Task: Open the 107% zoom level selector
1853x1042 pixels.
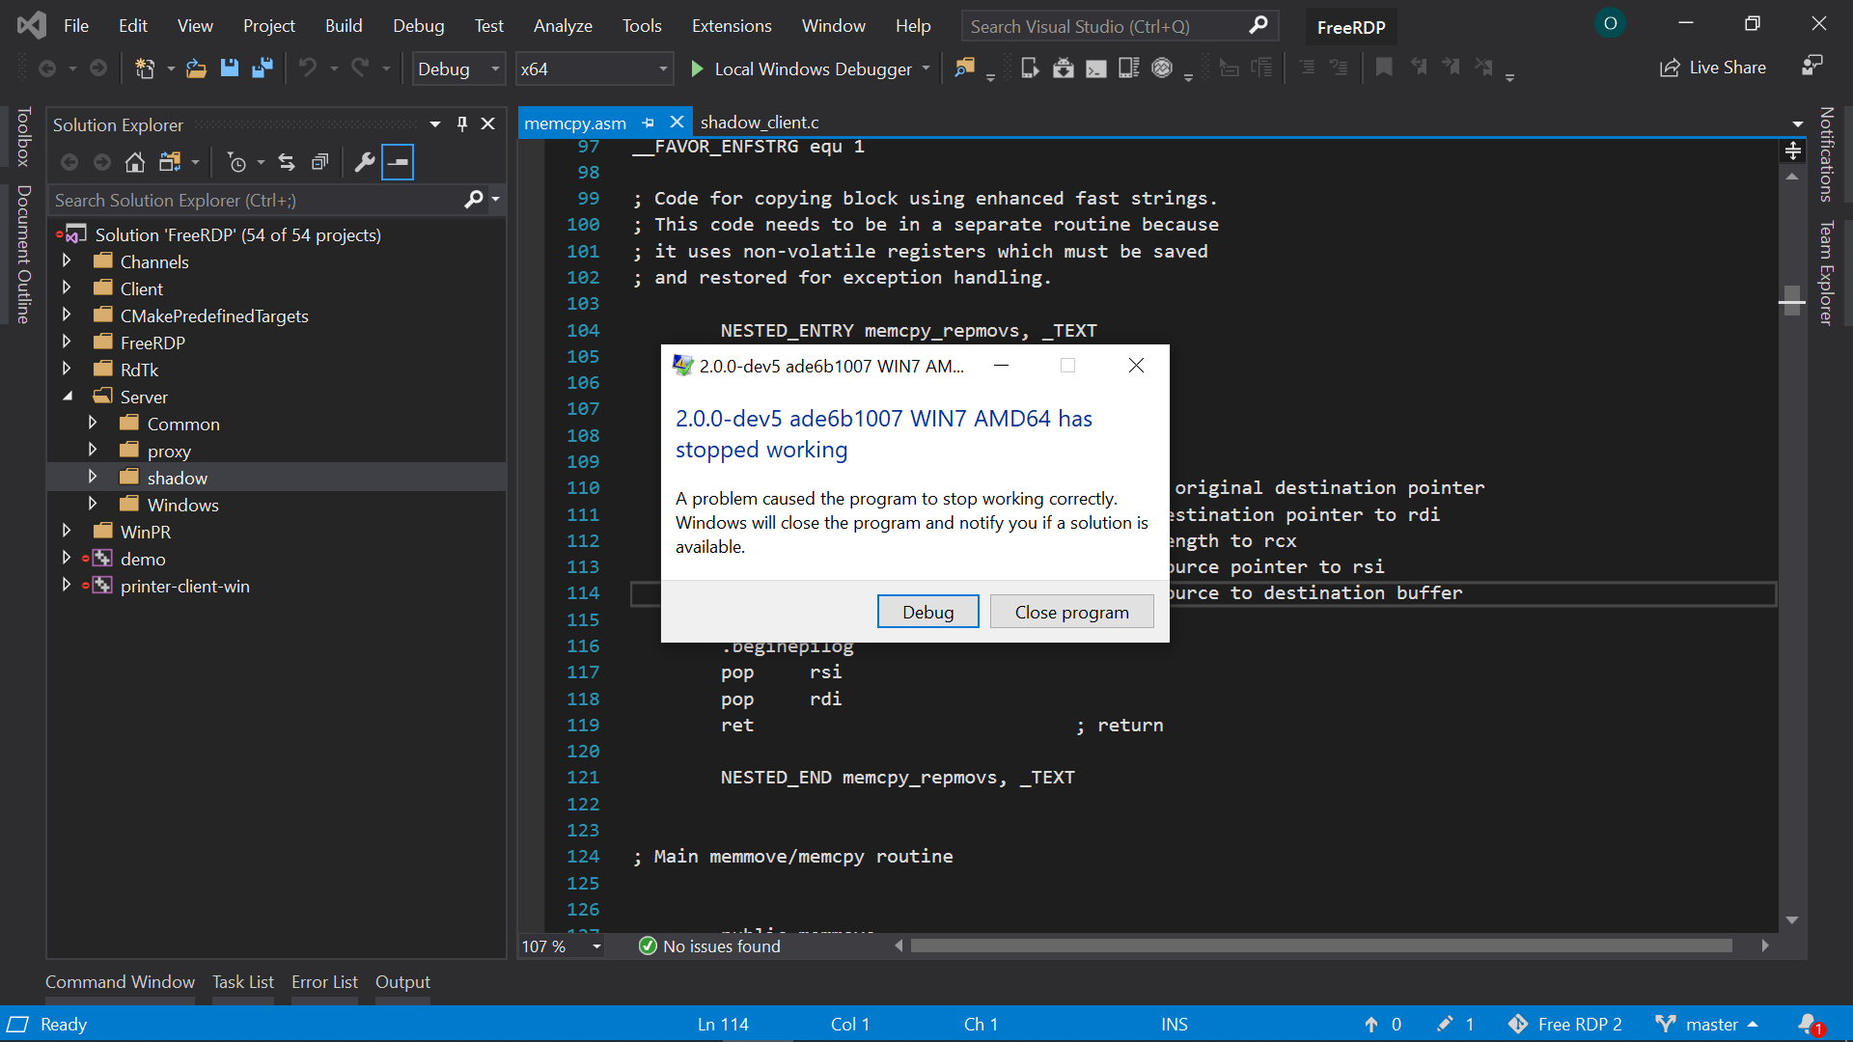Action: 560,946
